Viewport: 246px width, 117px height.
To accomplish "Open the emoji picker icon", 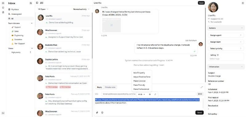I will tap(102, 112).
